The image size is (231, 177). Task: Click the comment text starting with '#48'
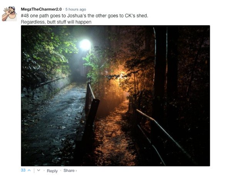84,16
